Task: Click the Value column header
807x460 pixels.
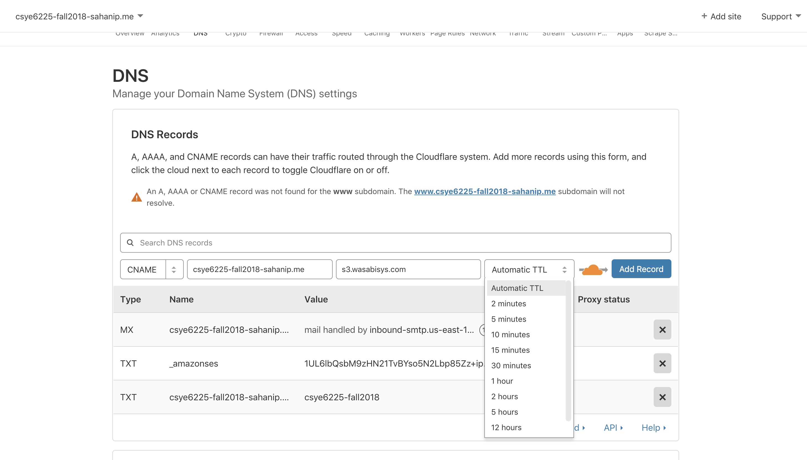Action: tap(316, 299)
